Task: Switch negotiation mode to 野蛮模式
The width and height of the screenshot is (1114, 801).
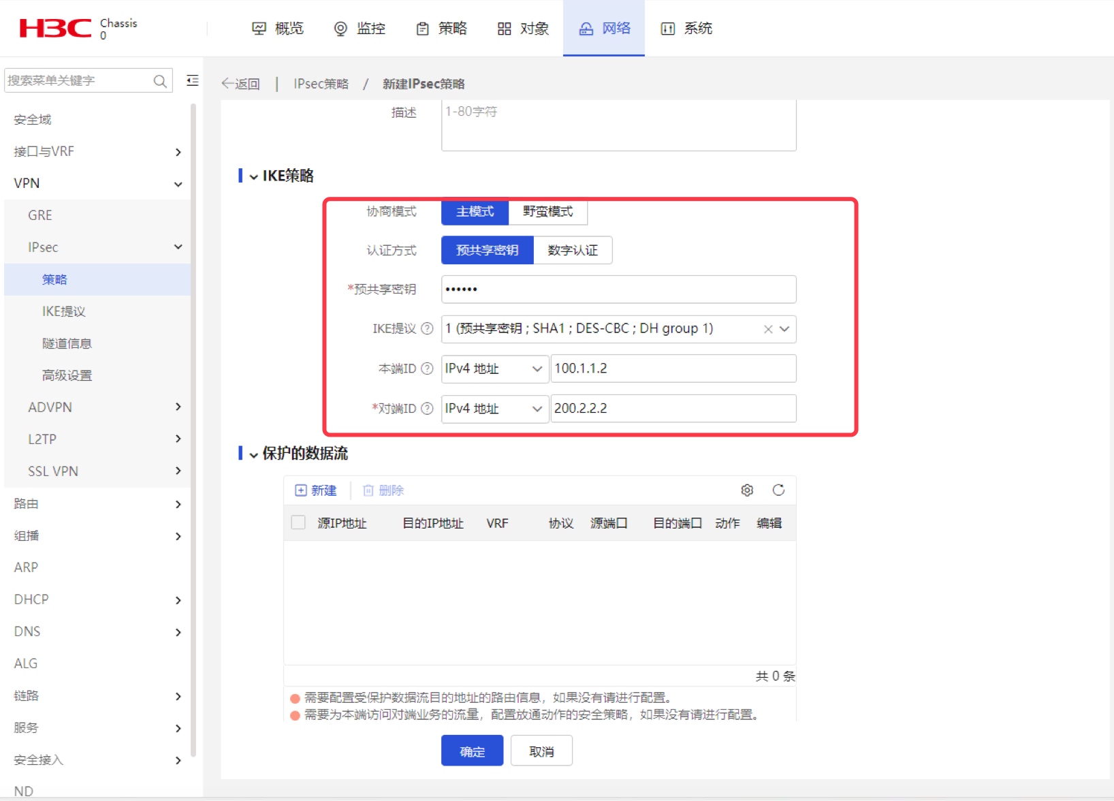Action: click(548, 212)
